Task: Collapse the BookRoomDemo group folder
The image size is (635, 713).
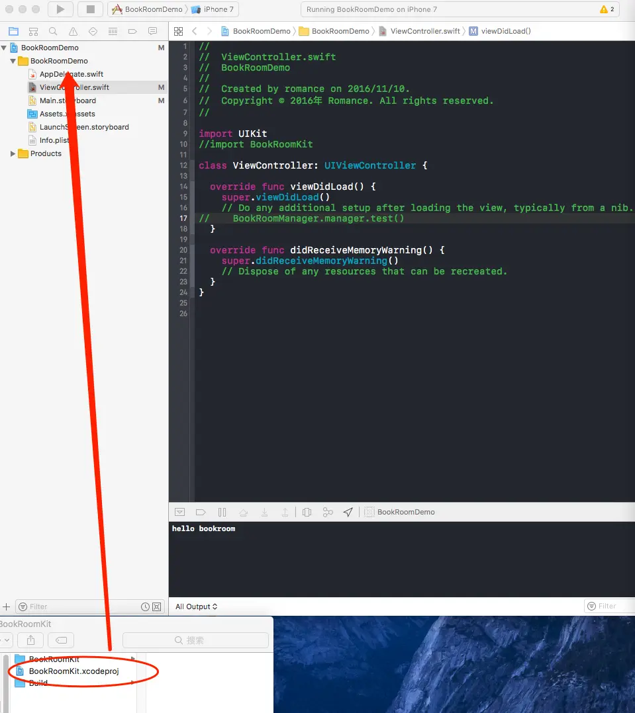Action: (13, 61)
